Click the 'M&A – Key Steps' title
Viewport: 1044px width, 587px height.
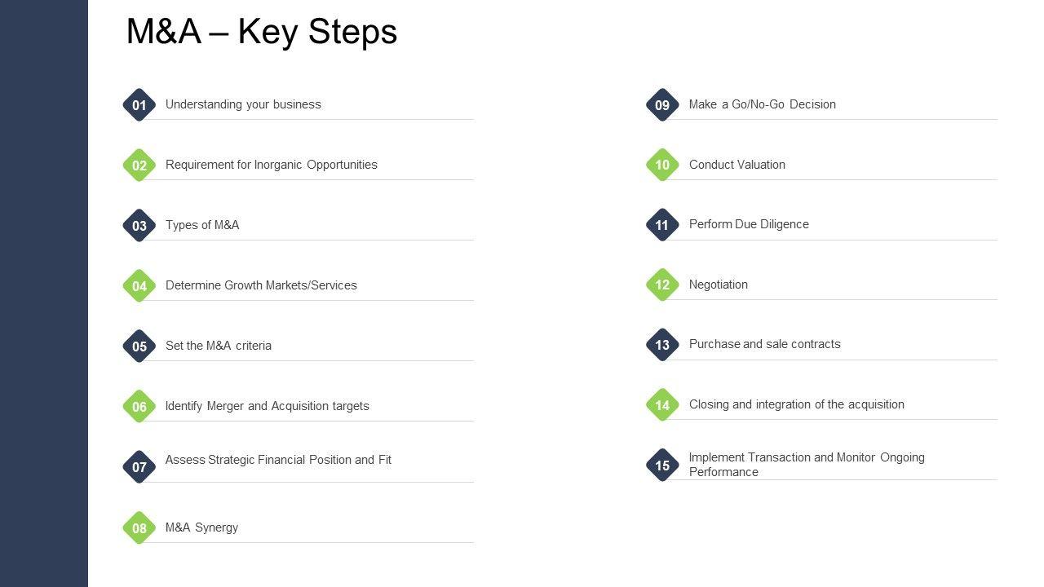pos(262,32)
